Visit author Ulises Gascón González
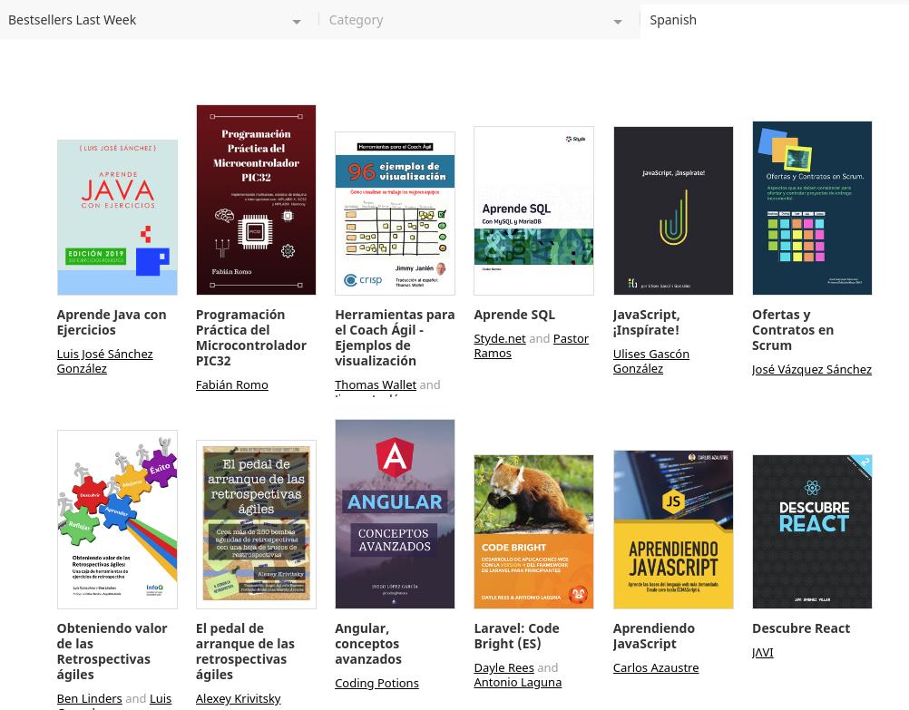The height and width of the screenshot is (710, 909). click(x=651, y=361)
